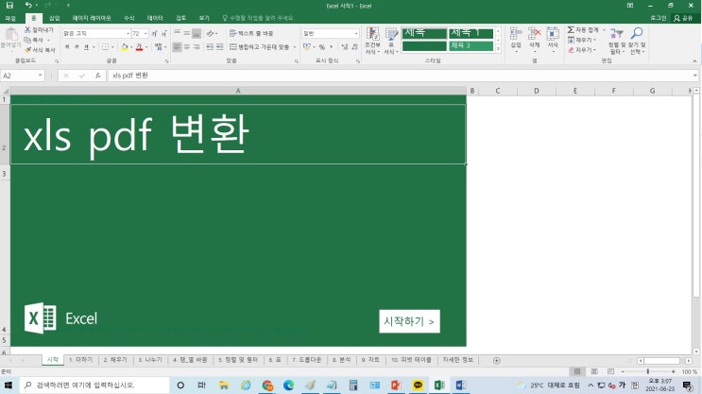Open the 데이터 Data tab
Screen dimensions: 702x394
[155, 18]
